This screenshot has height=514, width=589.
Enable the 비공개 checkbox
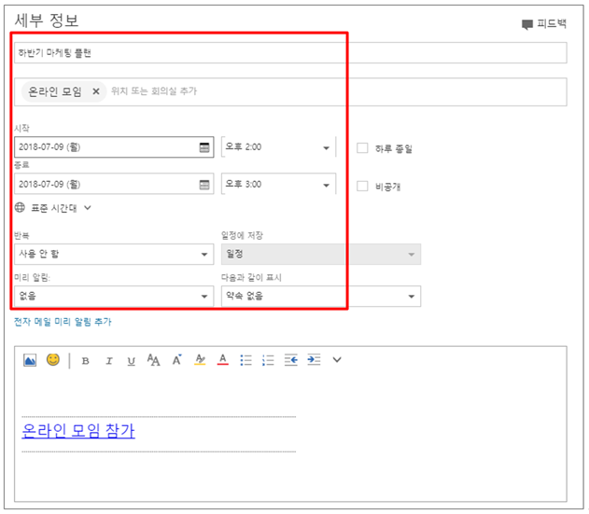pos(363,186)
